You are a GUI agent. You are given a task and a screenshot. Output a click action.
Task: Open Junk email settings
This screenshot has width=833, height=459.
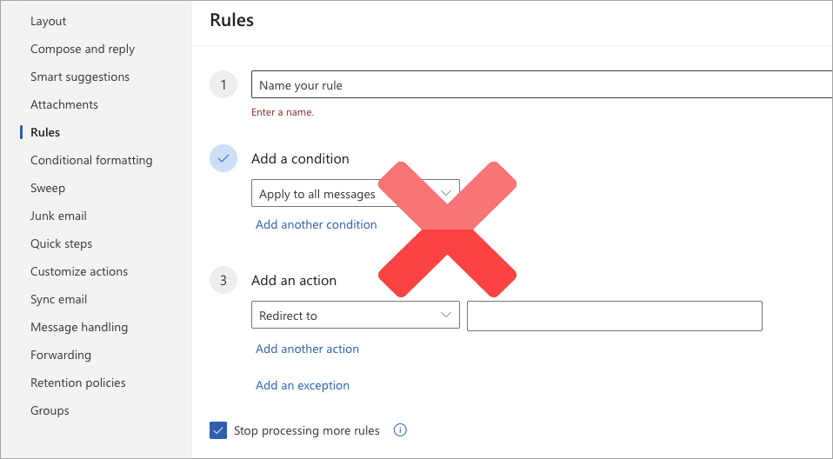coord(58,216)
